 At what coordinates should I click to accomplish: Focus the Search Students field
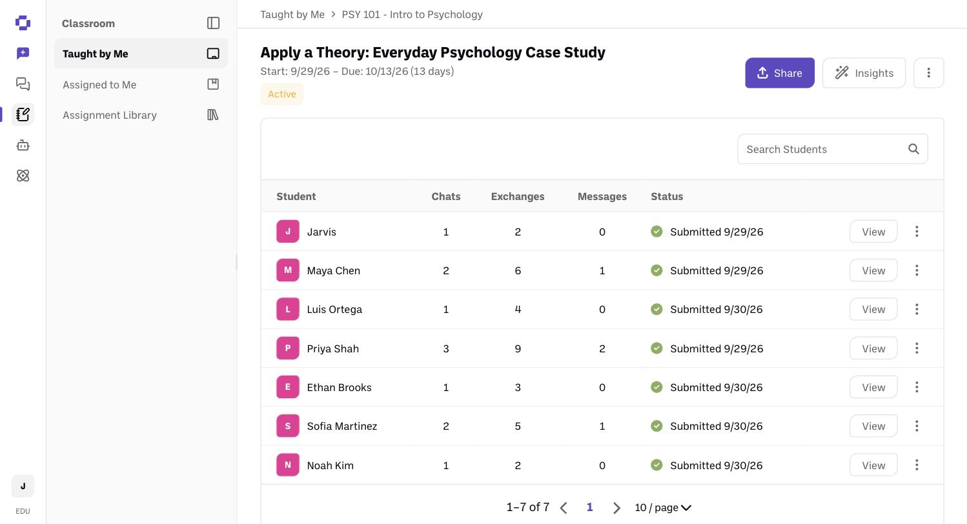click(833, 149)
